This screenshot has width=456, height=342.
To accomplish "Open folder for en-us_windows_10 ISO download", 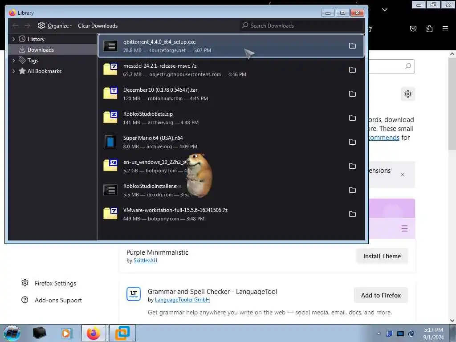I will (352, 166).
